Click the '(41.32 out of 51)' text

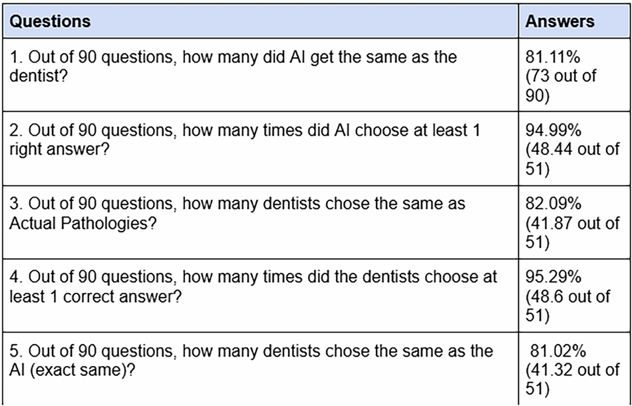(572, 377)
